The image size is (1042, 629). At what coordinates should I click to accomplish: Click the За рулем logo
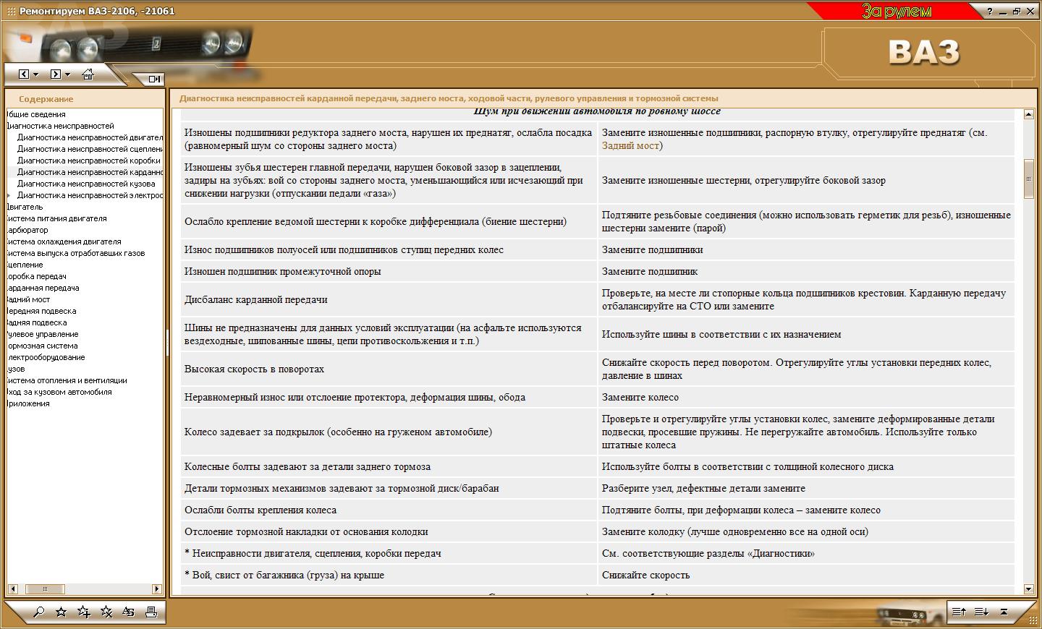point(896,11)
